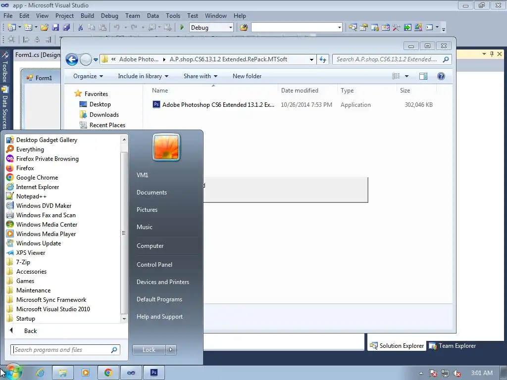Viewport: 507px width, 380px height.
Task: Click the New folder button in Explorer
Action: point(247,76)
